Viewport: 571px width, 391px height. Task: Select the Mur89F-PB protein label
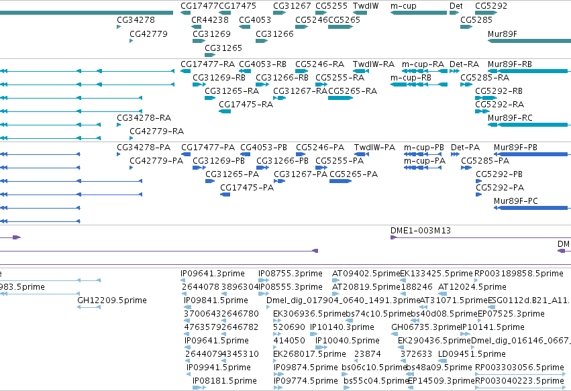click(516, 148)
